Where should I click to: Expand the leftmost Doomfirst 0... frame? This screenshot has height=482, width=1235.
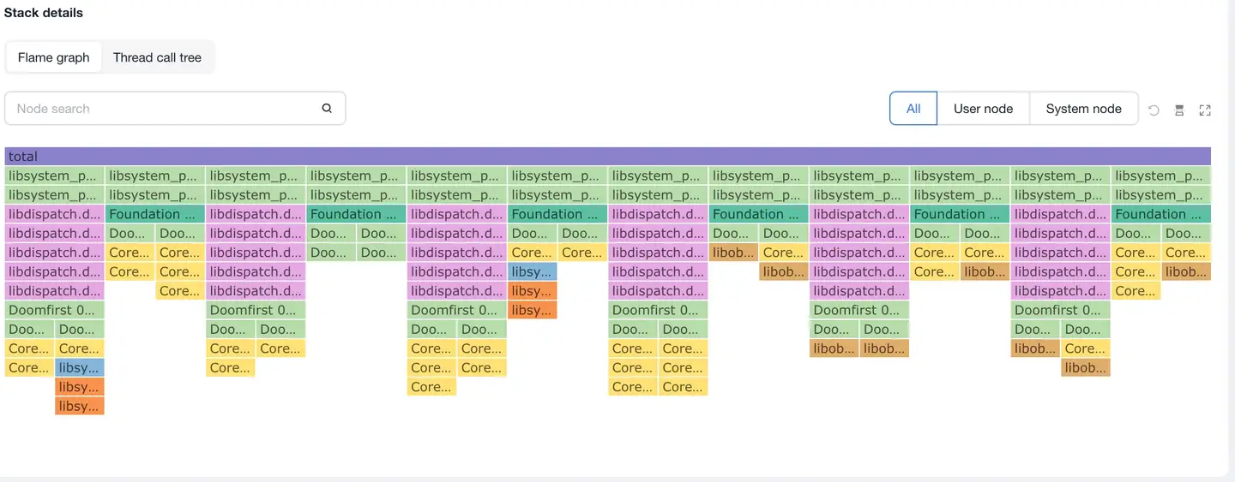(55, 310)
